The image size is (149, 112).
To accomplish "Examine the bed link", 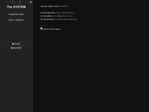I will pyautogui.click(x=55, y=16).
